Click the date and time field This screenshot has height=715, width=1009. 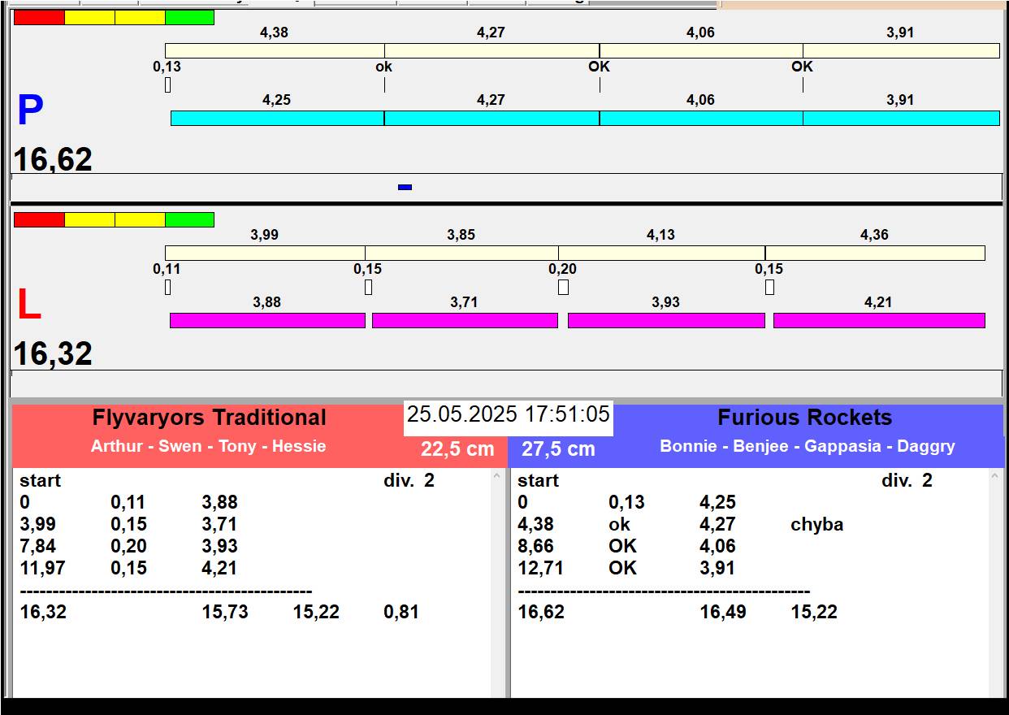pos(508,415)
